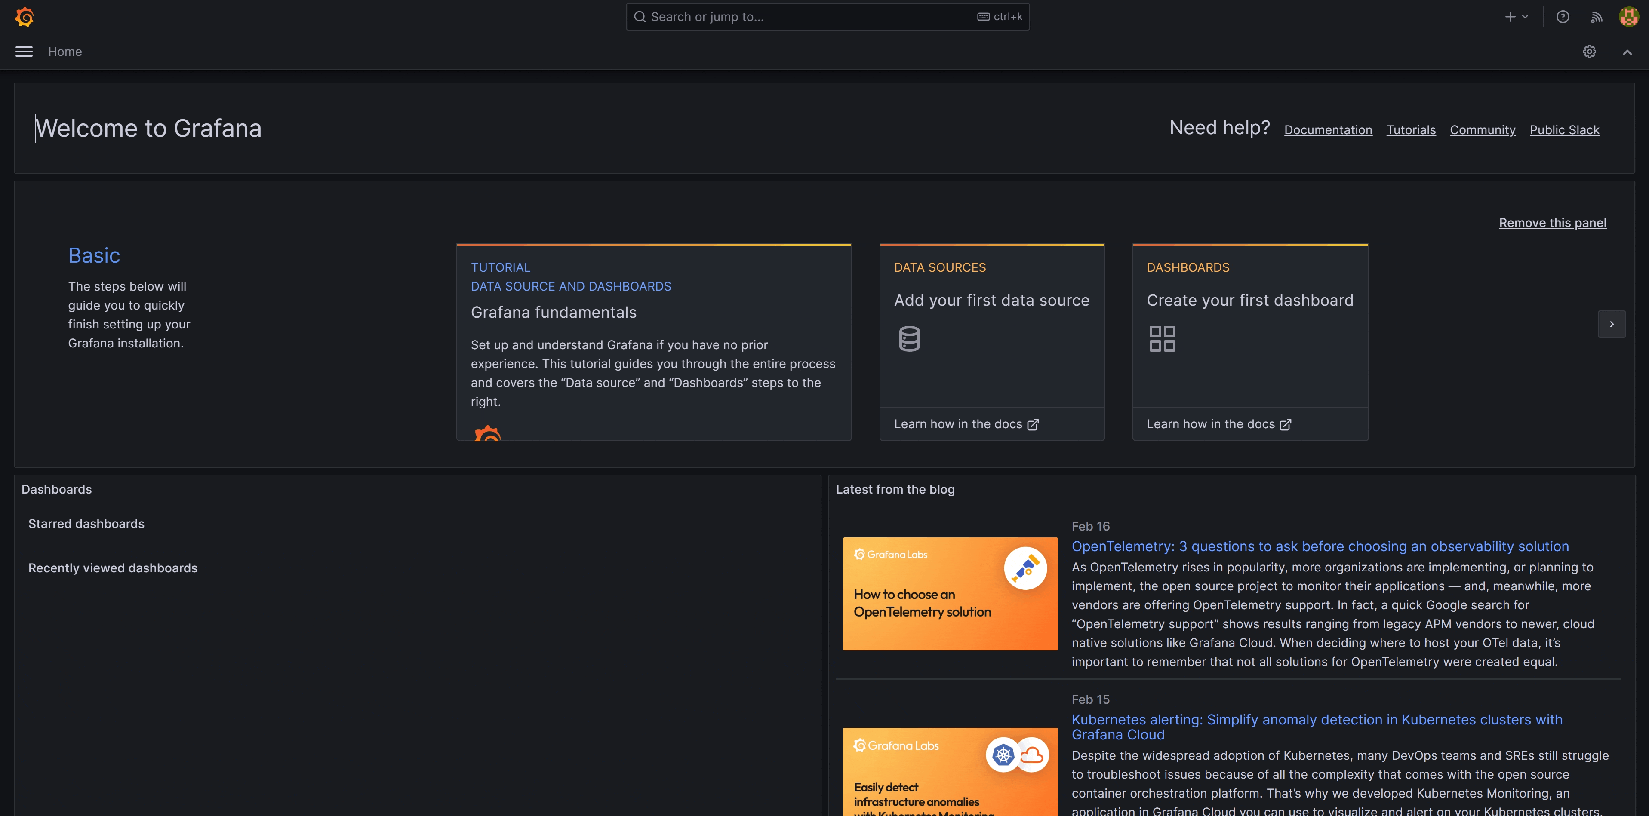
Task: Click Add your first data source
Action: (x=991, y=300)
